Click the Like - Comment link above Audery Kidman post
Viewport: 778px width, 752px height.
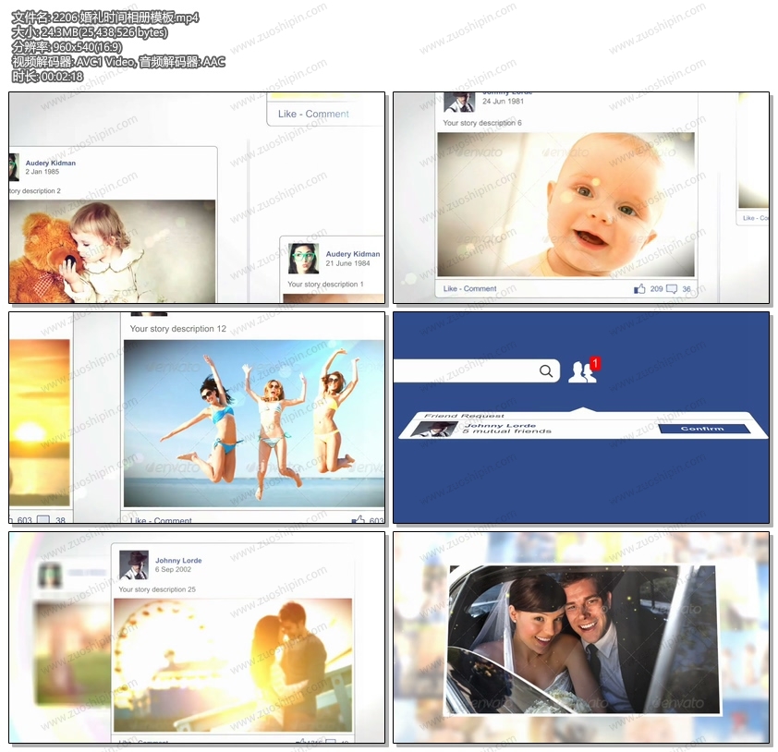(313, 114)
